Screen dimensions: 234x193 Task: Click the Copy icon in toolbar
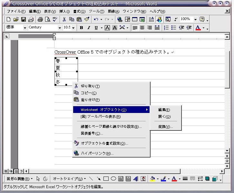click(x=72, y=19)
